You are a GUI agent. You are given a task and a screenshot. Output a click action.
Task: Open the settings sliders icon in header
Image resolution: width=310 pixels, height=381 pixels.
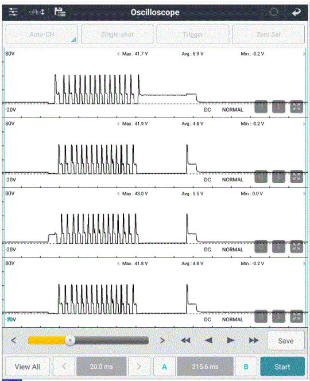[x=13, y=11]
